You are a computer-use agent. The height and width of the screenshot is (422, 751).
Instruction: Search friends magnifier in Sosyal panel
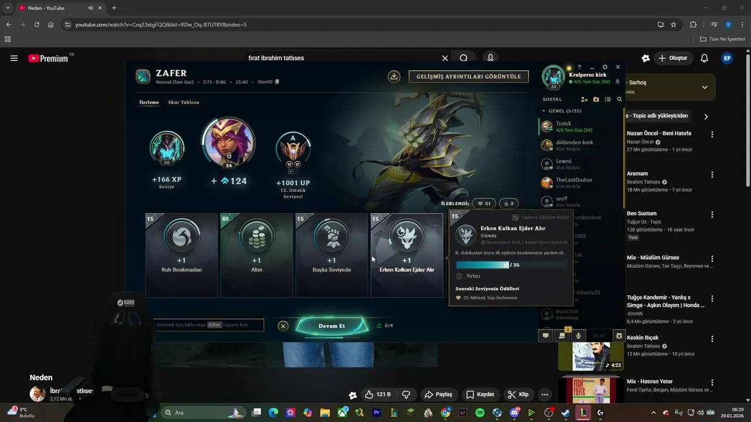(x=620, y=100)
